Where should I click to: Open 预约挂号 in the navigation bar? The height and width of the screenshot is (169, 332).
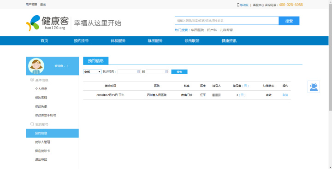click(81, 41)
